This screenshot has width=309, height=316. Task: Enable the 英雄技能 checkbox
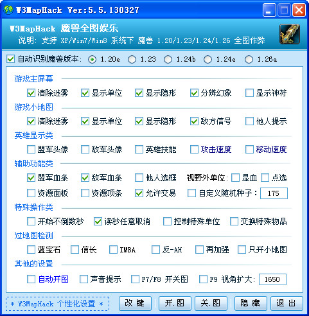tap(139, 150)
